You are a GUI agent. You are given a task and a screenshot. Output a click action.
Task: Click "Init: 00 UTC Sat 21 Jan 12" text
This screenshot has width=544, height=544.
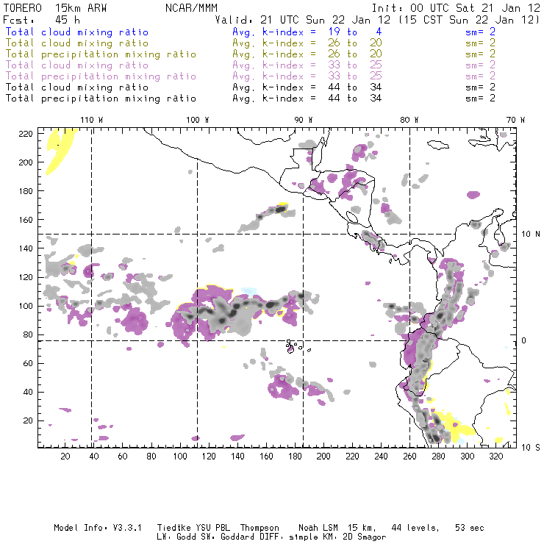click(456, 8)
